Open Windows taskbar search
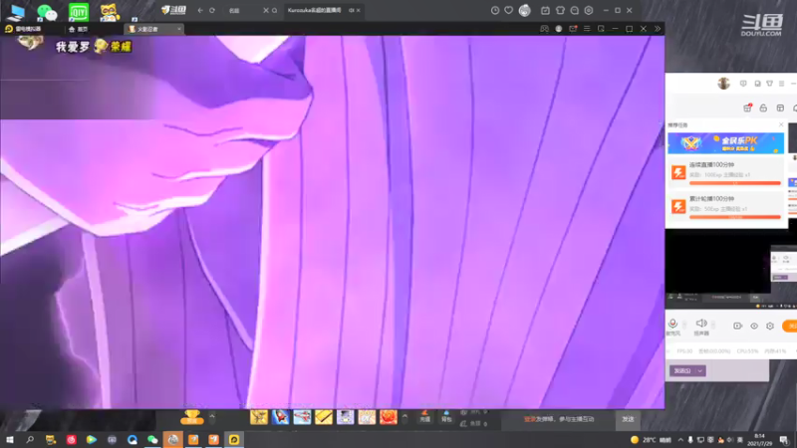Screen dimensions: 797x448 30,439
